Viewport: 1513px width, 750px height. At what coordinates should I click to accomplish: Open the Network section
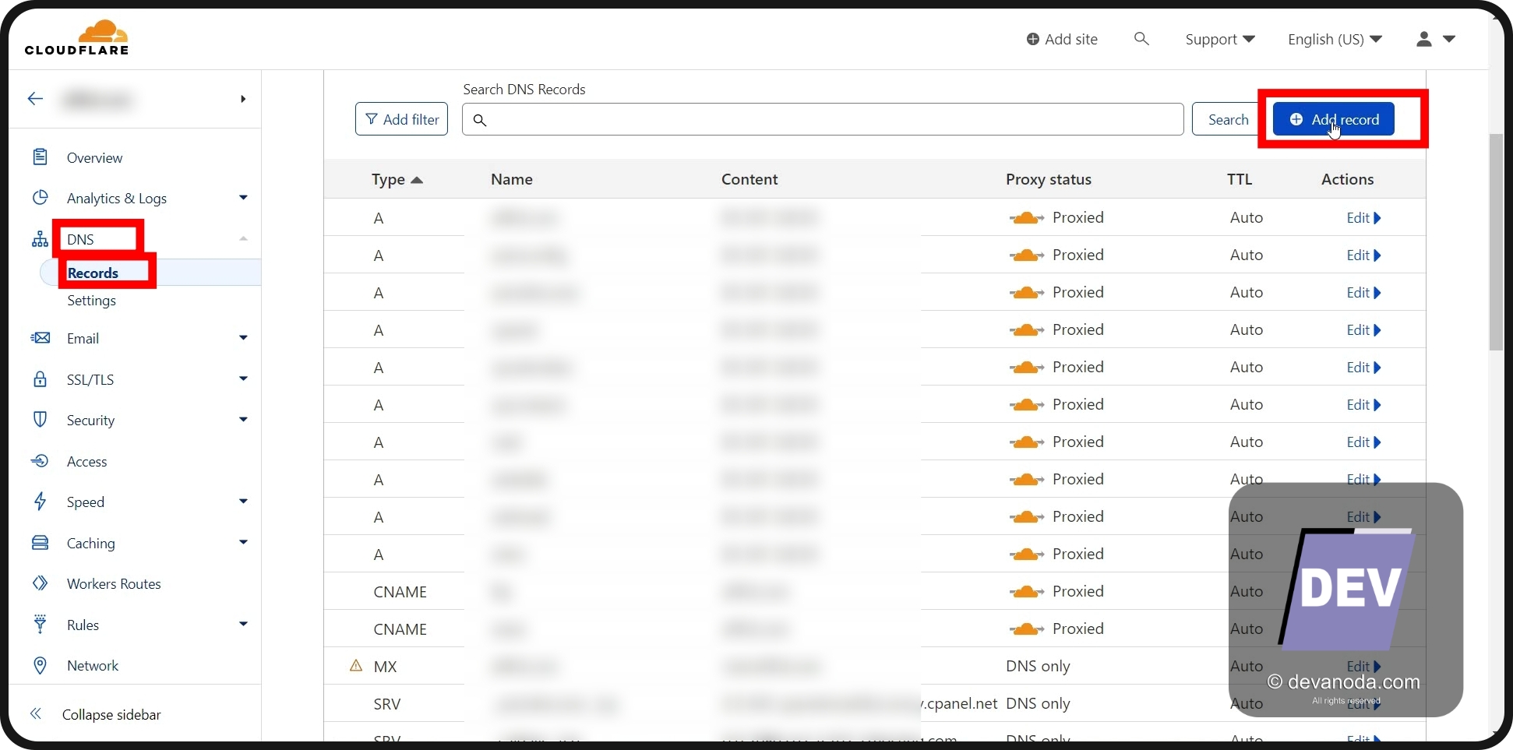pyautogui.click(x=93, y=665)
